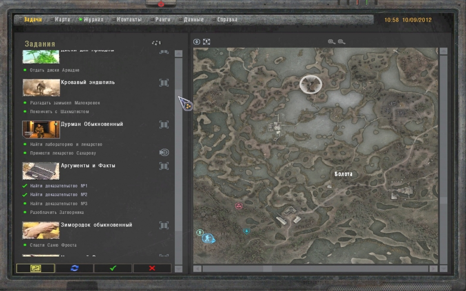Click the yellow book filter button
The height and width of the screenshot is (291, 466).
point(35,268)
